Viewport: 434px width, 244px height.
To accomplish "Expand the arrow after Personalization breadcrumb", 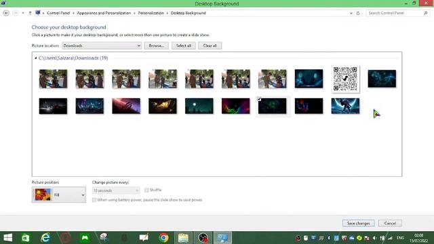I will tap(167, 13).
